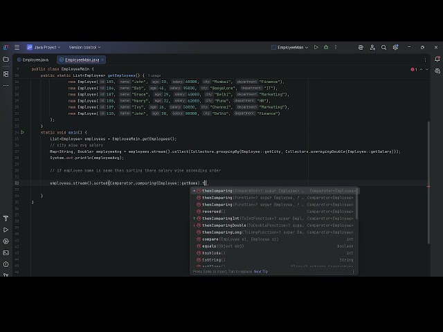
Task: Open the Services tool window icon
Action: tap(6, 241)
